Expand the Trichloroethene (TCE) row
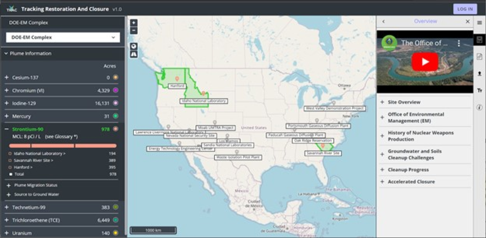Viewport: 486px width, 238px height. pyautogui.click(x=6, y=220)
